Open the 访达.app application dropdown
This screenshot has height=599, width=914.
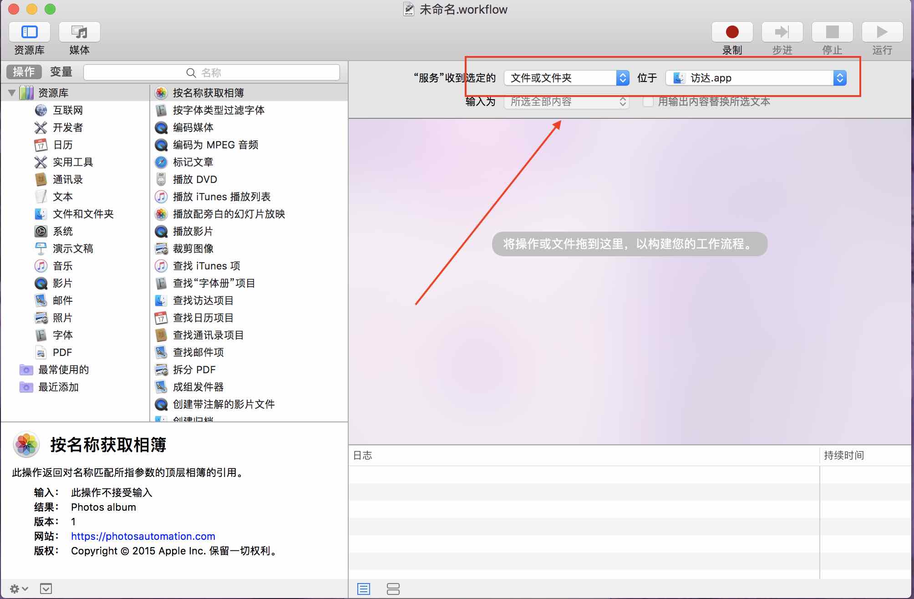pyautogui.click(x=756, y=78)
